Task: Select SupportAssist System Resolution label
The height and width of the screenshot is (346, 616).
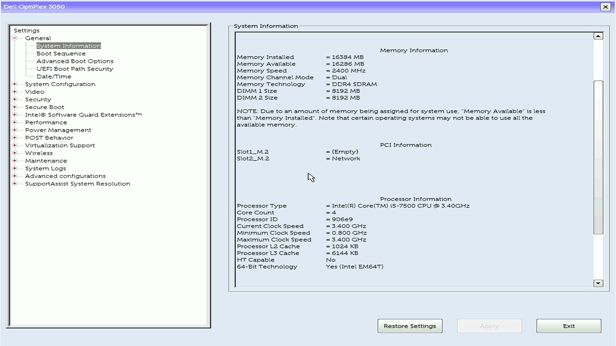Action: [x=78, y=184]
